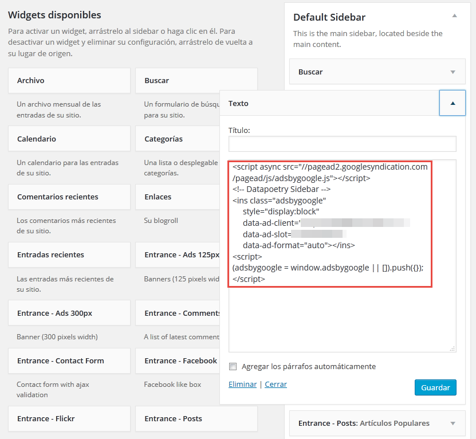Select the Buscar available widget

coord(196,80)
